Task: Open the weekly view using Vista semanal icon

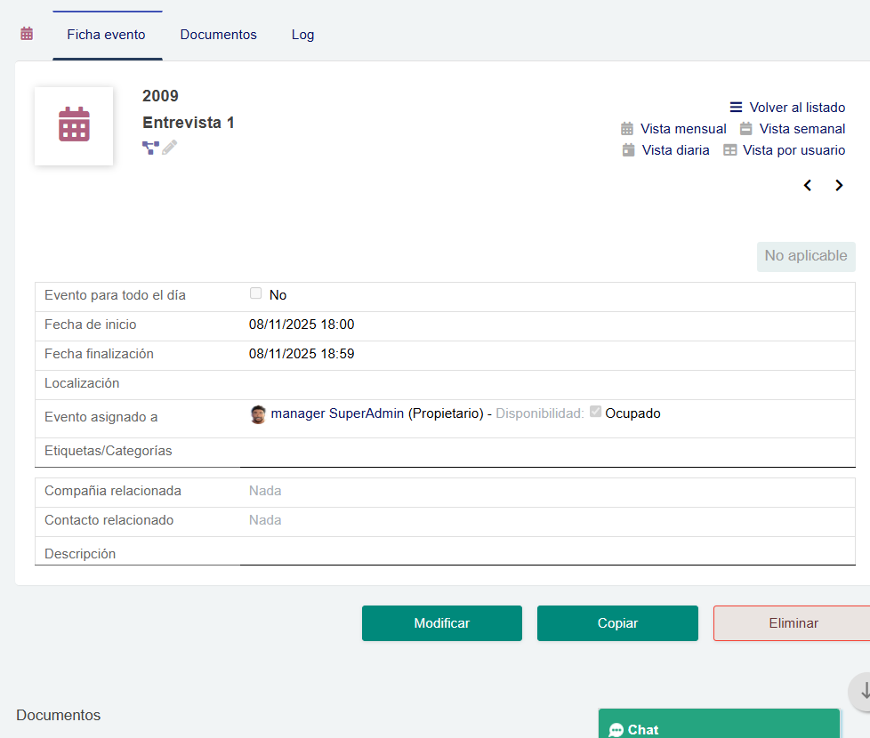Action: [x=747, y=128]
